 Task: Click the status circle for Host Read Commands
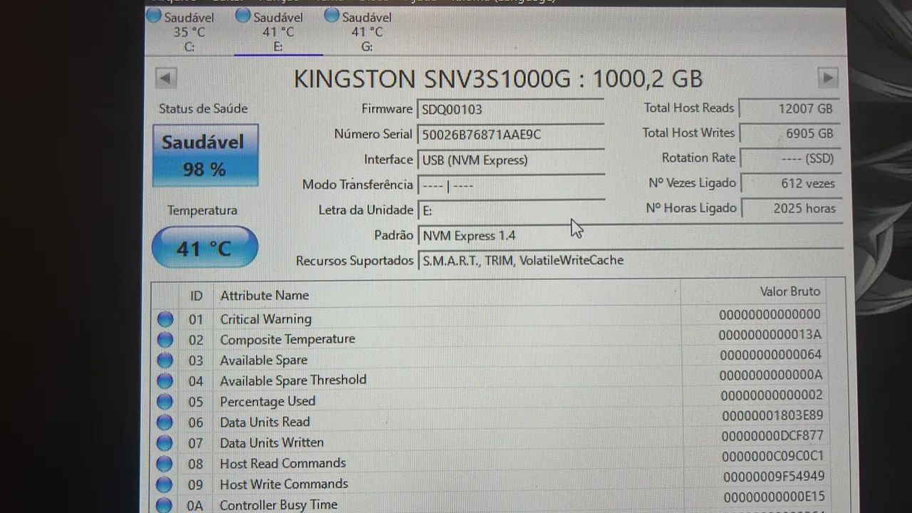click(165, 464)
